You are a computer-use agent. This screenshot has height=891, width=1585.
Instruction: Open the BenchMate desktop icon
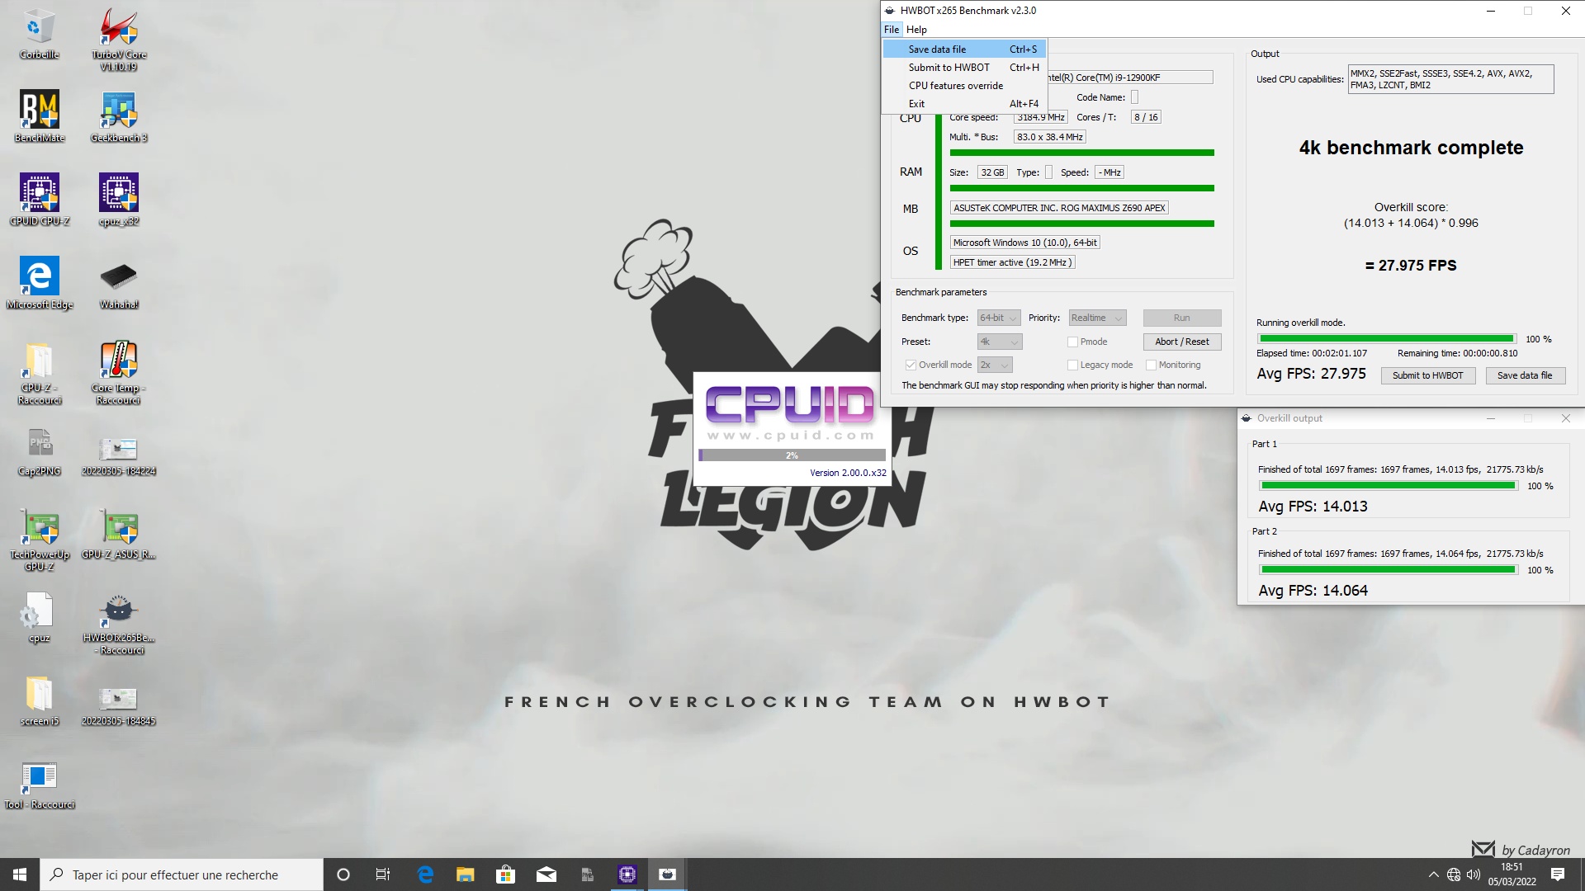click(39, 116)
